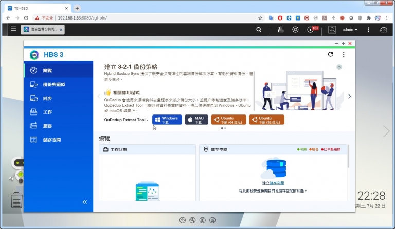Open the QTS dashboard gauge icon
The width and height of the screenshot is (395, 229).
point(383,30)
